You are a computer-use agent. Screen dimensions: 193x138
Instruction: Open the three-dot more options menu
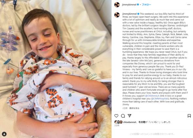click(x=189, y=5)
